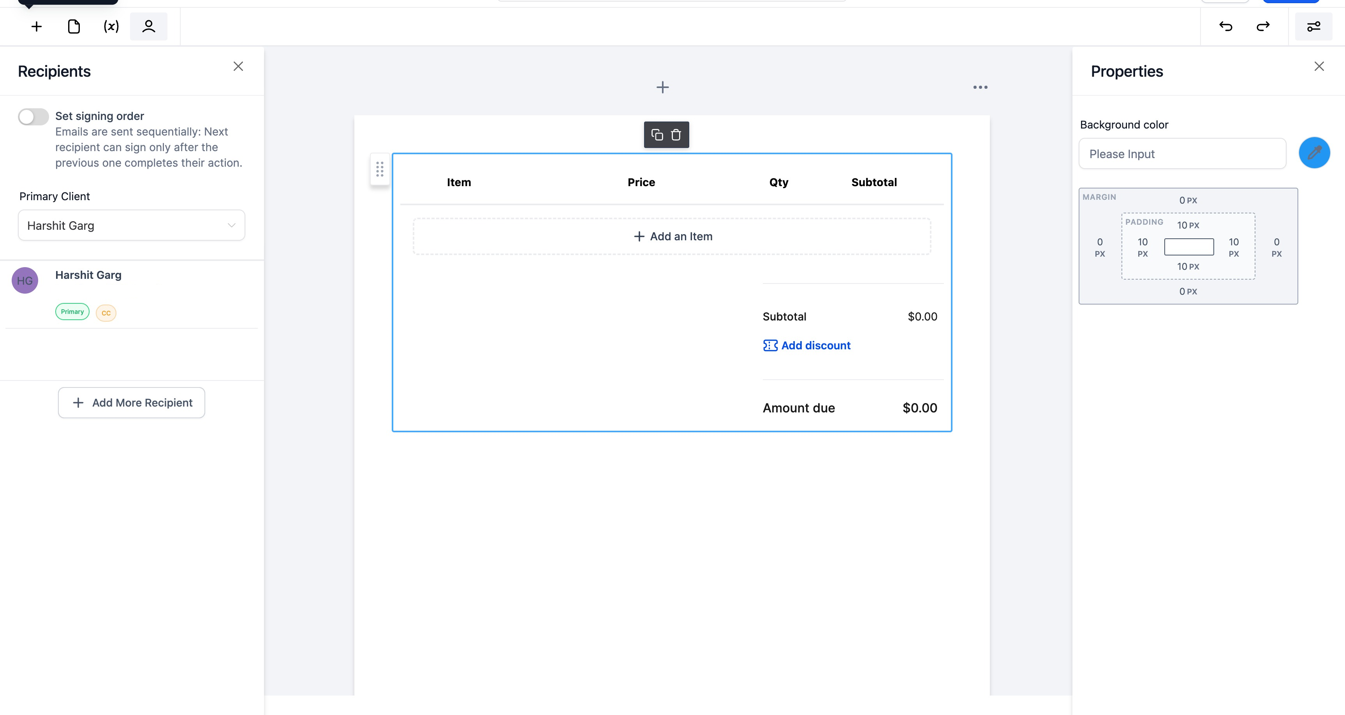Toggle the Set signing order switch
The width and height of the screenshot is (1345, 715).
33,116
